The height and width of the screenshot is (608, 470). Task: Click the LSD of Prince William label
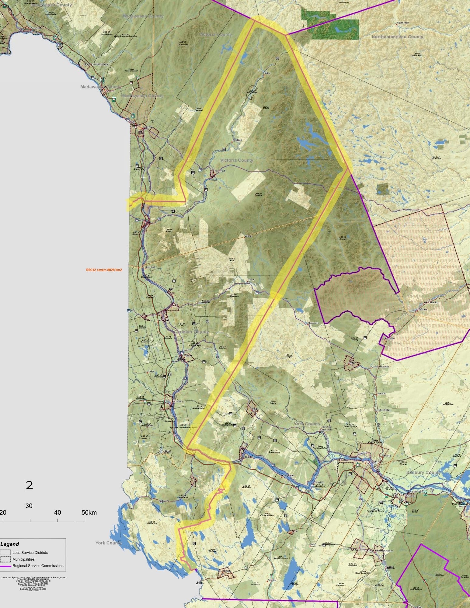point(267,514)
